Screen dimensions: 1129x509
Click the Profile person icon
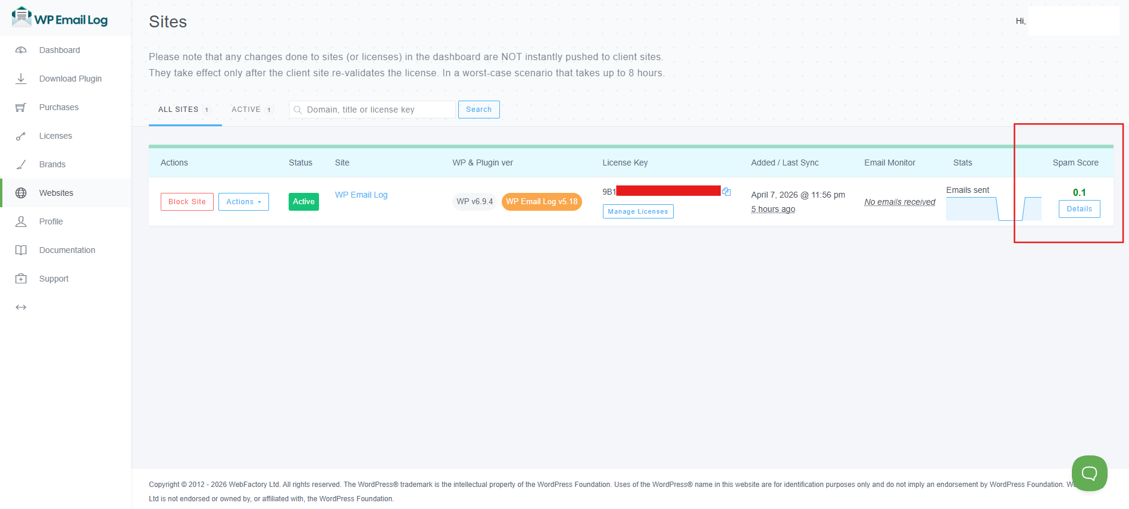click(21, 221)
